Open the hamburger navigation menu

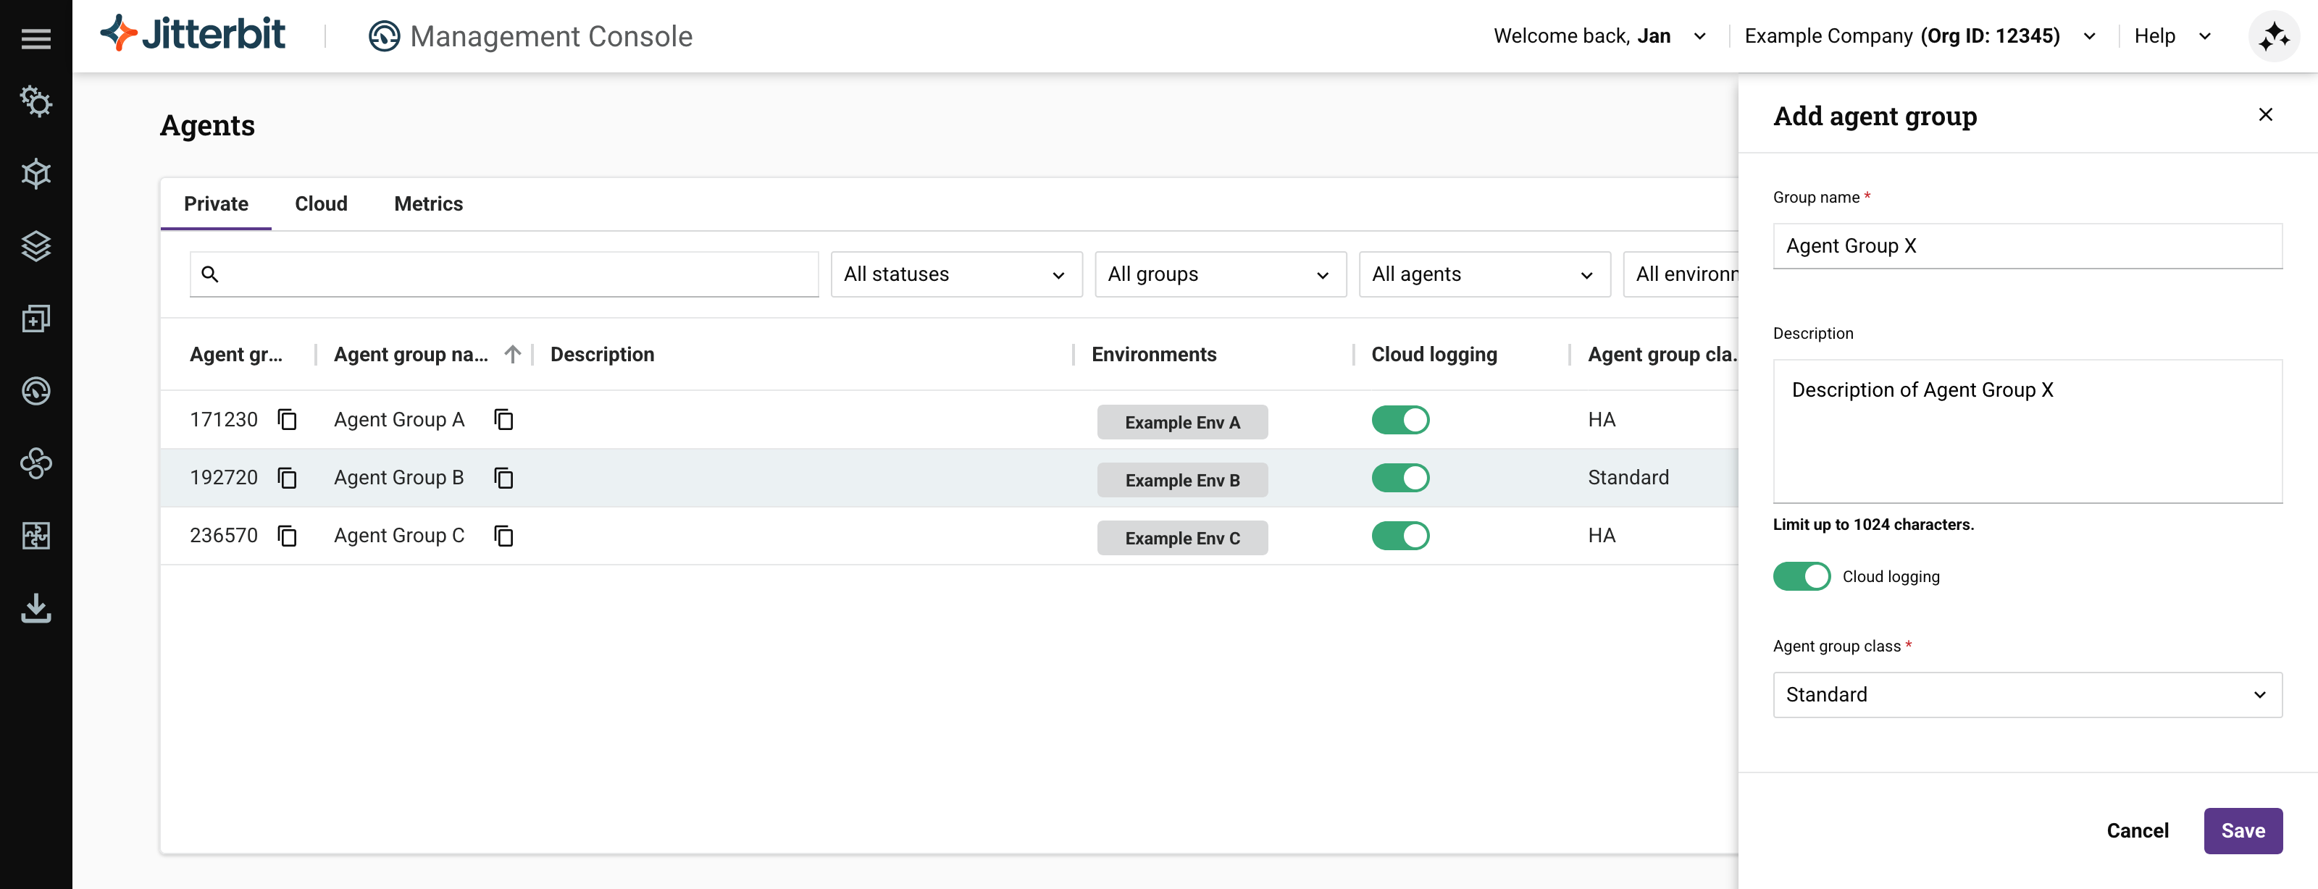[x=36, y=38]
